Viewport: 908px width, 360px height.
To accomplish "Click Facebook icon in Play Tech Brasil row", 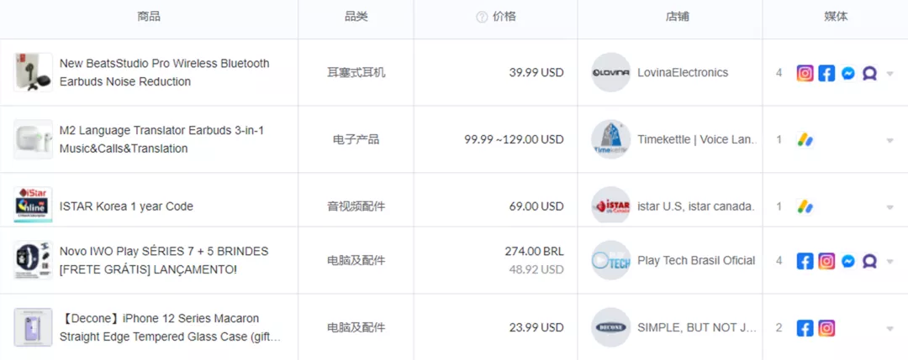I will click(x=805, y=261).
